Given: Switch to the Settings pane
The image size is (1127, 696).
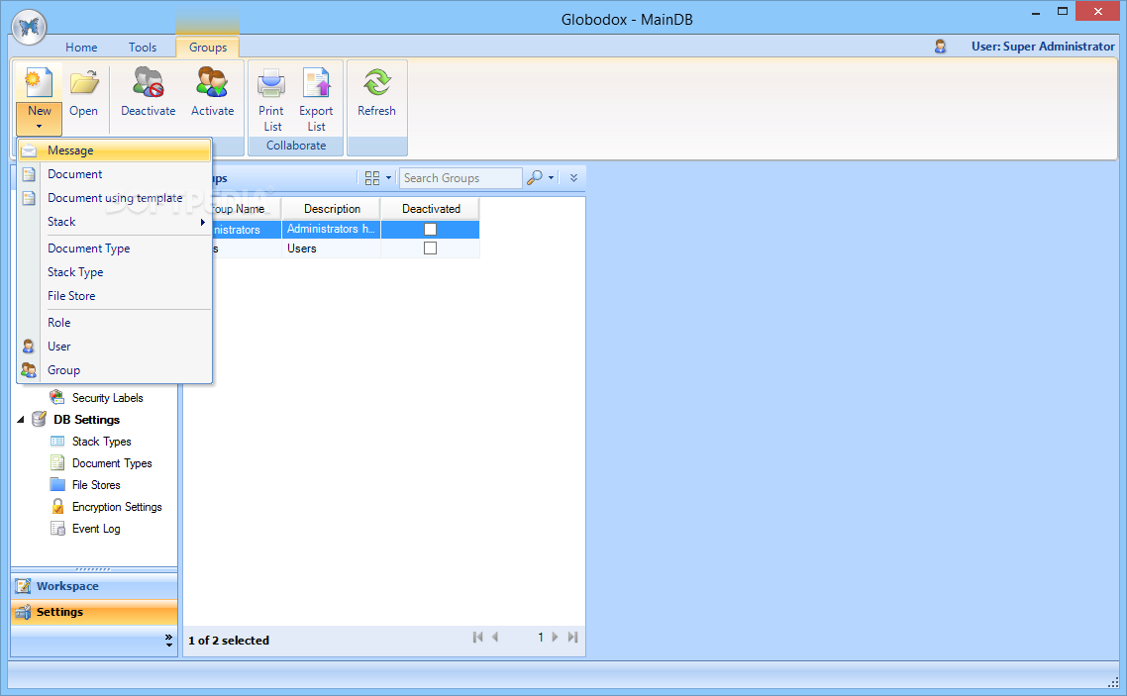Looking at the screenshot, I should click(94, 612).
